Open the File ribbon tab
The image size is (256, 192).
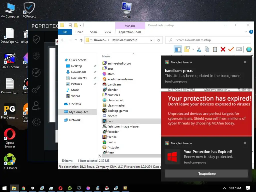click(65, 32)
